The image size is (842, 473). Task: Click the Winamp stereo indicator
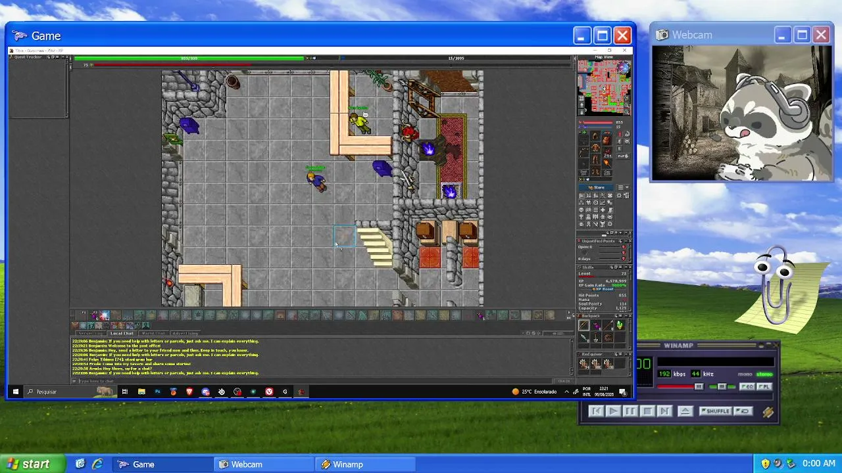pyautogui.click(x=764, y=374)
